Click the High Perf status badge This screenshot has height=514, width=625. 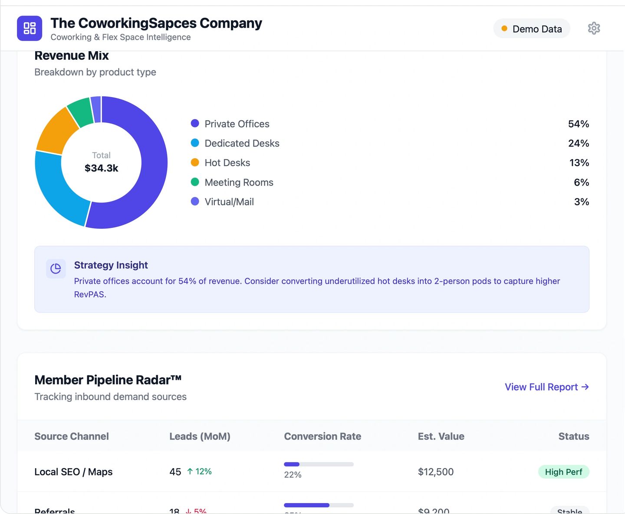(x=563, y=472)
